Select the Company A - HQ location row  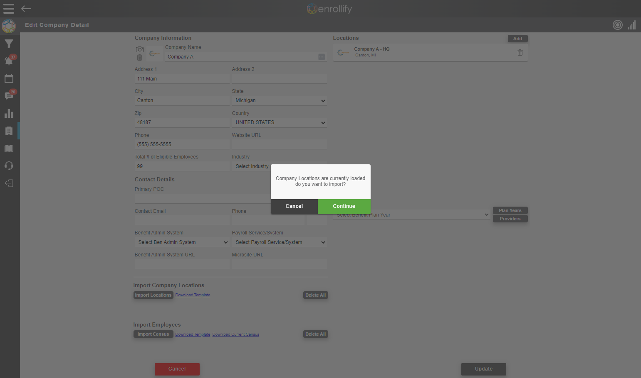[x=431, y=52]
